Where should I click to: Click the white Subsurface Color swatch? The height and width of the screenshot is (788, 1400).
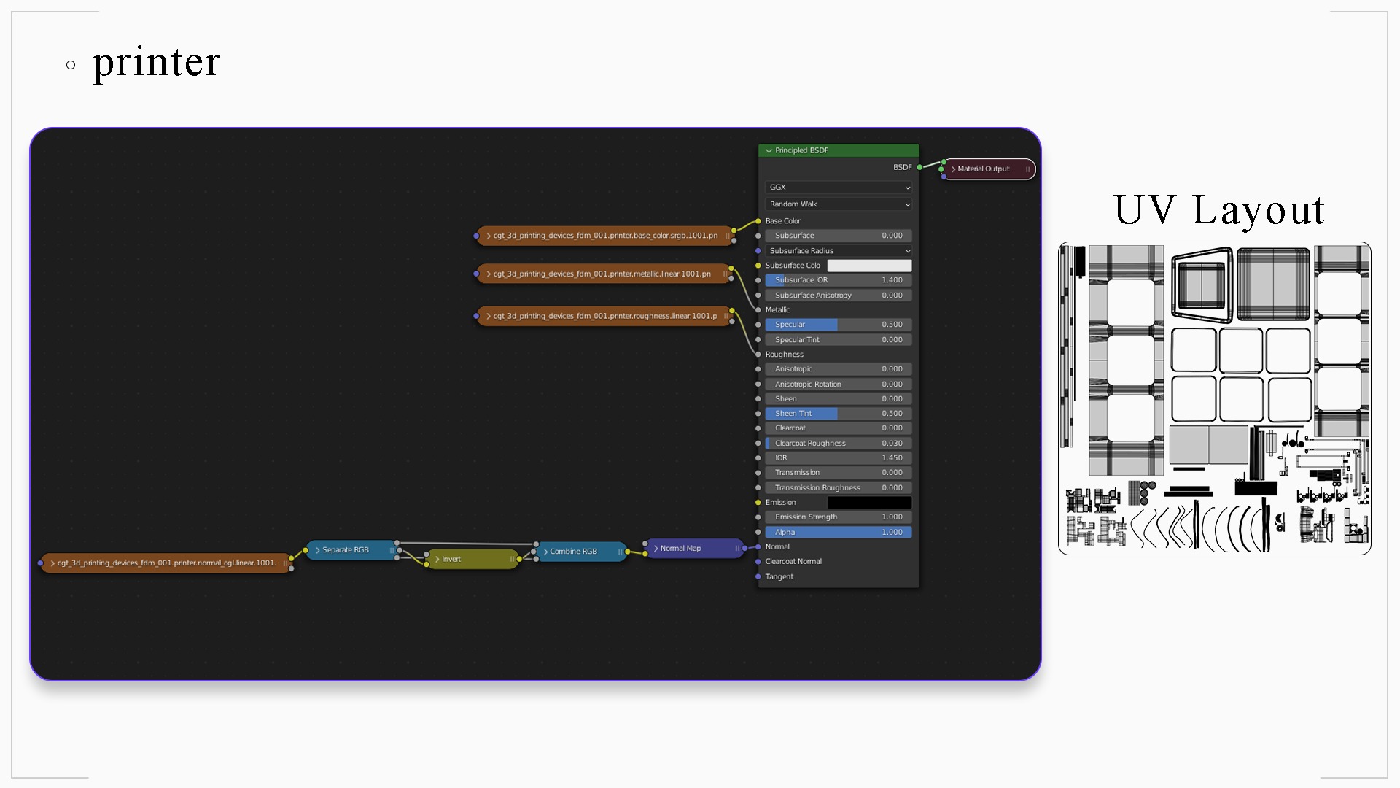coord(868,266)
